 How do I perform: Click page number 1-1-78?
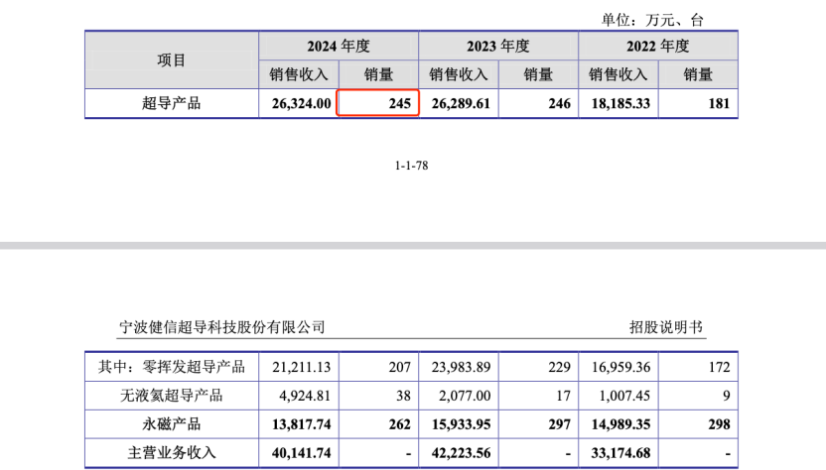412,168
